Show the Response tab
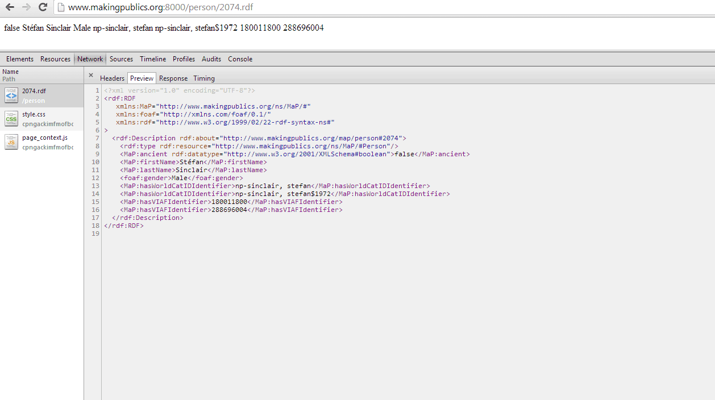Viewport: 715px width, 400px height. tap(173, 78)
